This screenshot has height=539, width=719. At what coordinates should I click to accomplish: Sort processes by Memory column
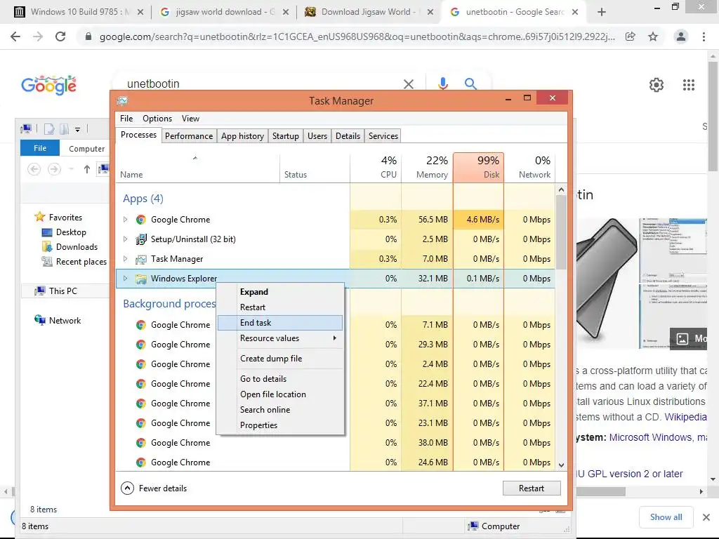(427, 167)
